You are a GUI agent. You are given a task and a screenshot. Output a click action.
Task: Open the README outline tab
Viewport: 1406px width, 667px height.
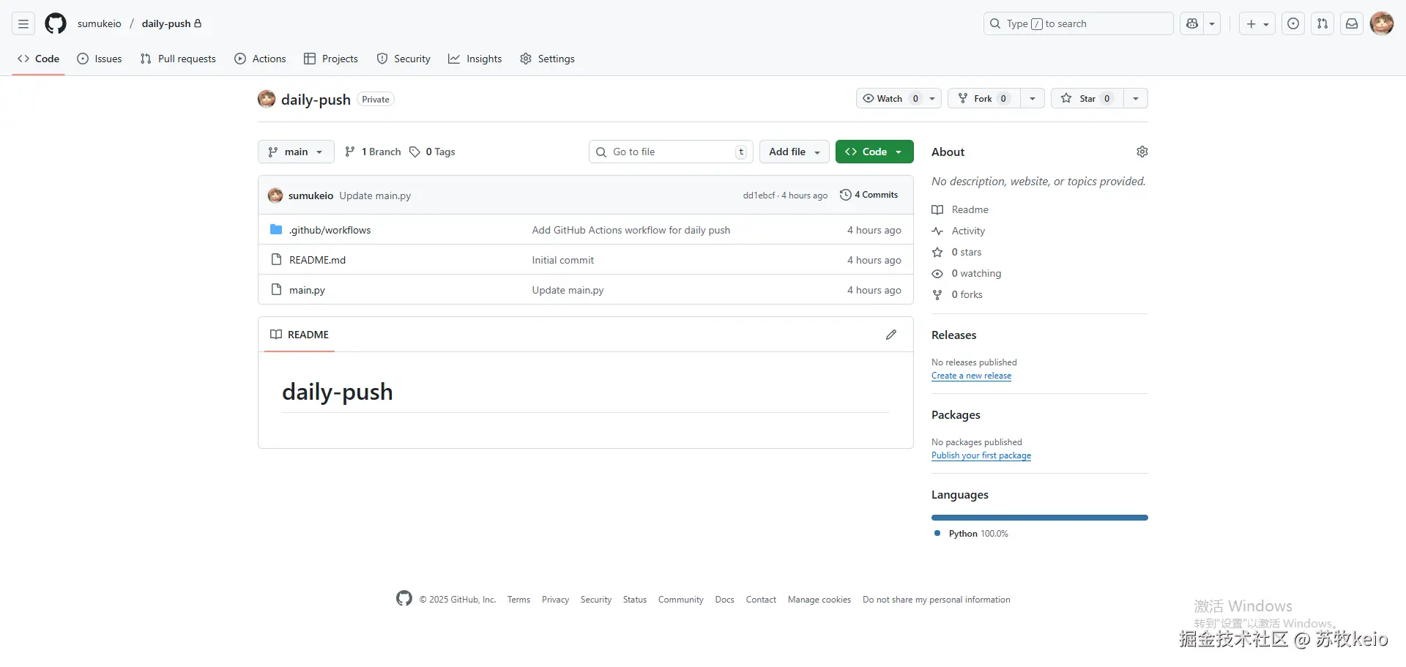(x=300, y=335)
